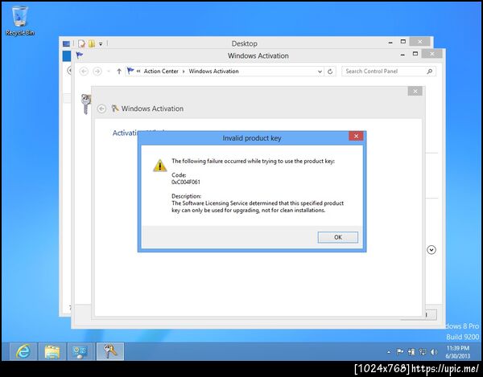This screenshot has width=483, height=377.
Task: Minimize the Windows Activation window
Action: click(402, 55)
